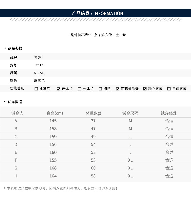The width and height of the screenshot is (191, 198).
Task: Click the size L in row D
Action: pos(130,144)
